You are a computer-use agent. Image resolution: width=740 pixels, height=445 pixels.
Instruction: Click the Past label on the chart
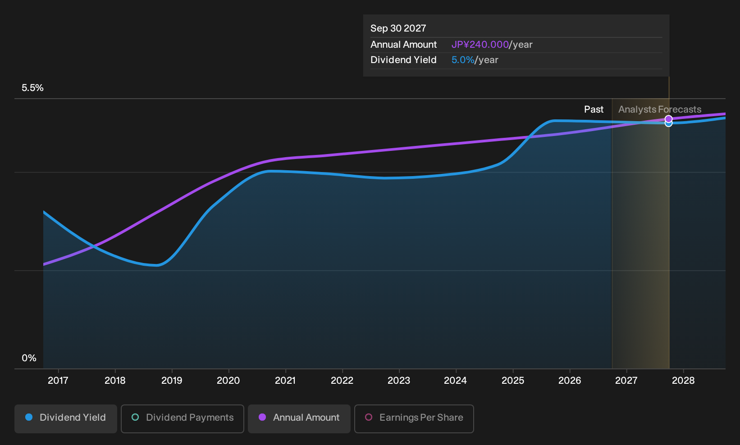[x=594, y=109]
